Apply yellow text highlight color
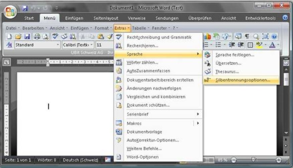 [x=259, y=45]
